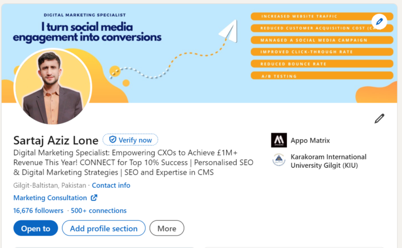Click Karakoram International University Gilgit (KIU) text
Image resolution: width=402 pixels, height=248 pixels.
pyautogui.click(x=328, y=161)
